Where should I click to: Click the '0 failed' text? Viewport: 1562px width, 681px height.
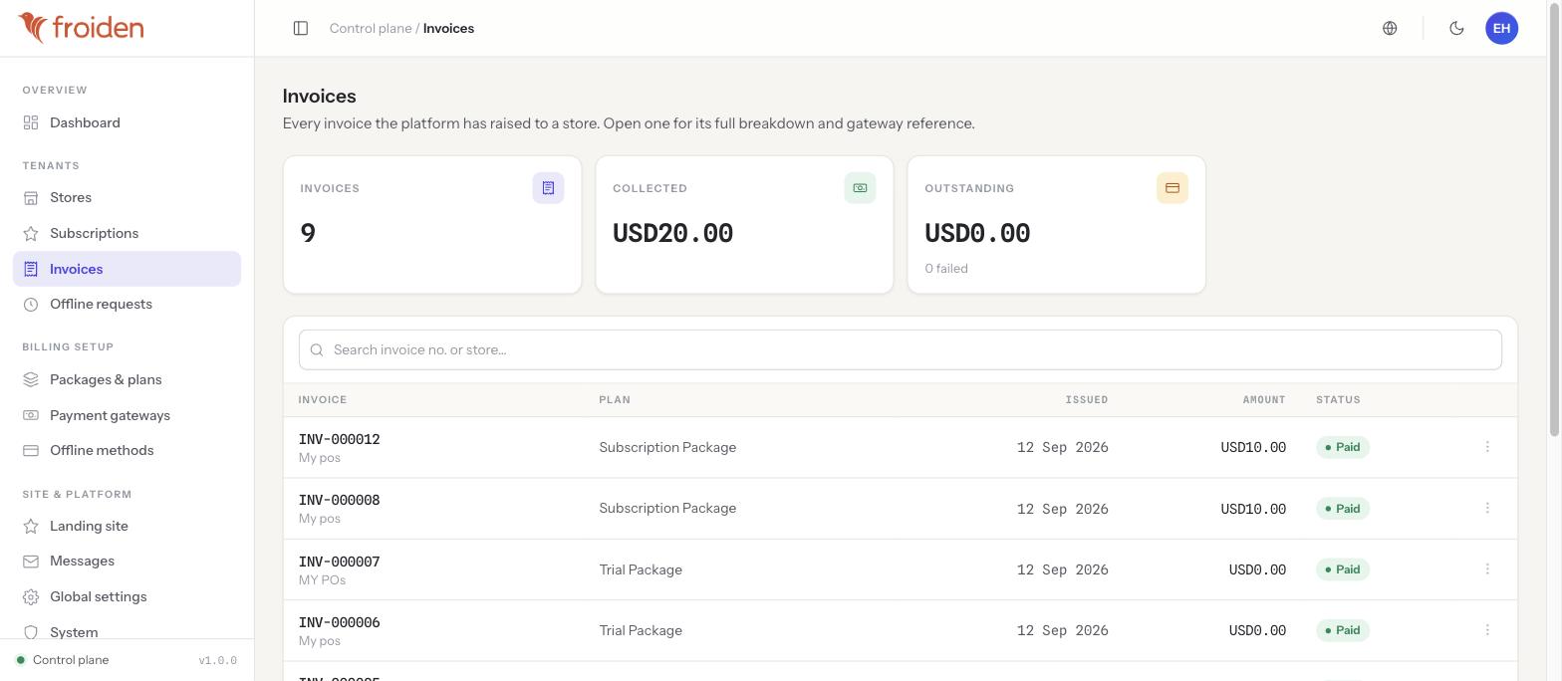click(946, 268)
